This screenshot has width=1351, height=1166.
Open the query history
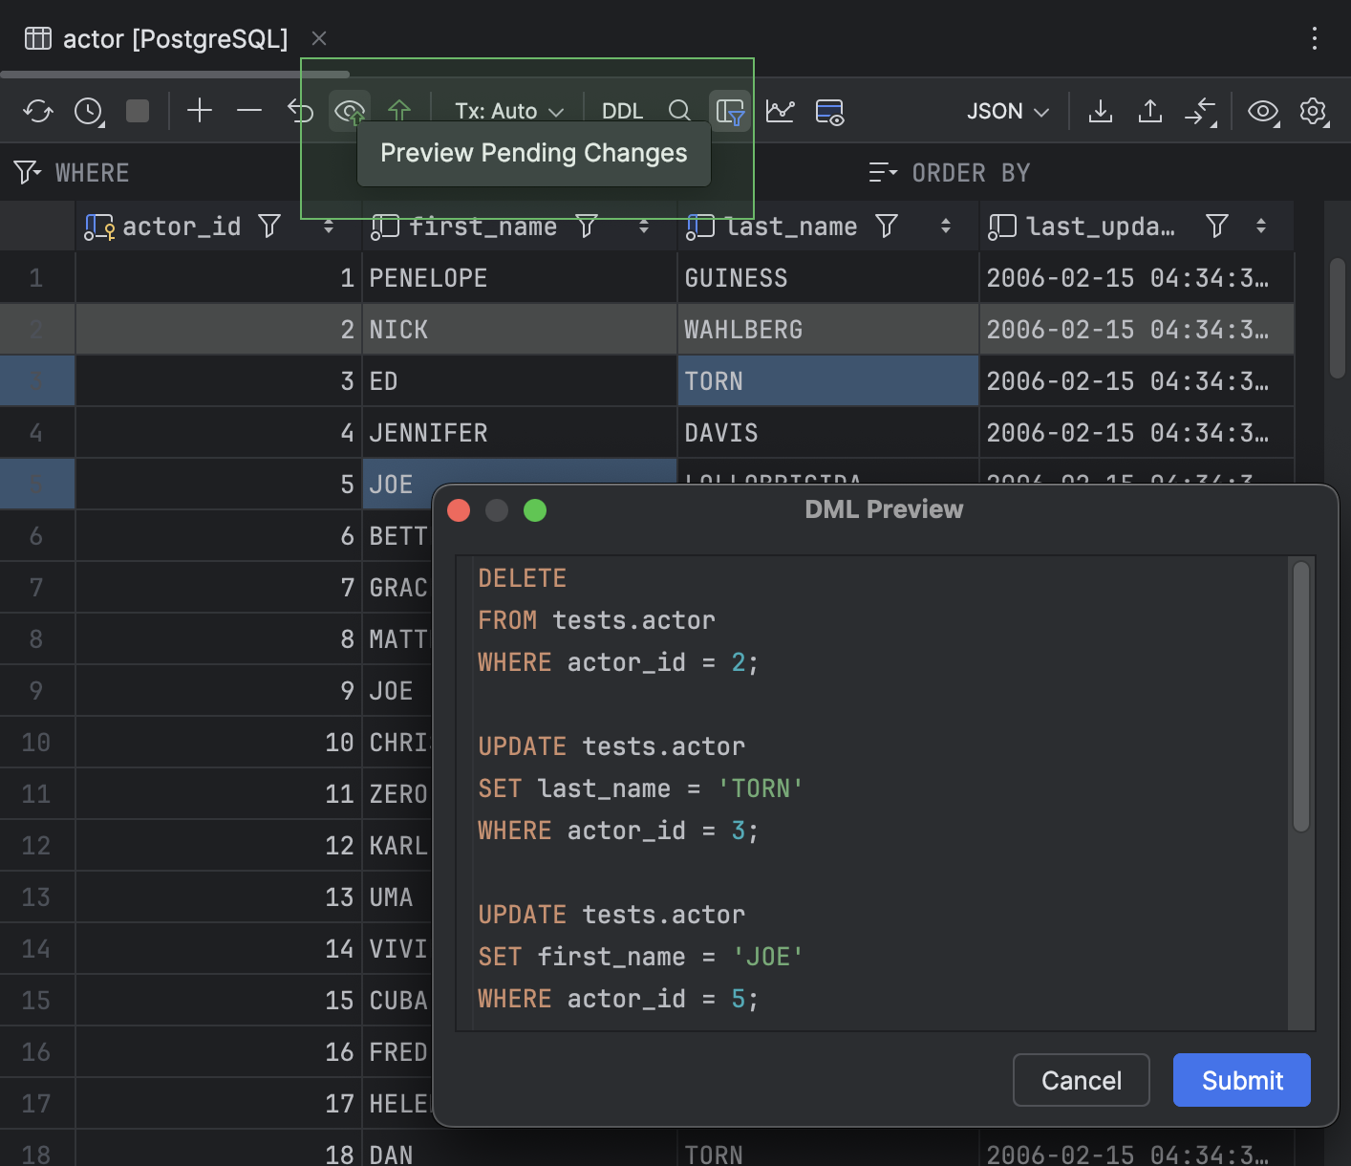pyautogui.click(x=88, y=111)
